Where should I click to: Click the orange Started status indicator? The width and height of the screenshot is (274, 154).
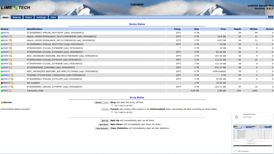[x=2, y=103]
